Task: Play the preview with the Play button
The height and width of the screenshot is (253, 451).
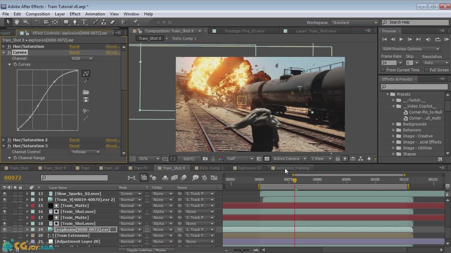Action: pyautogui.click(x=401, y=39)
